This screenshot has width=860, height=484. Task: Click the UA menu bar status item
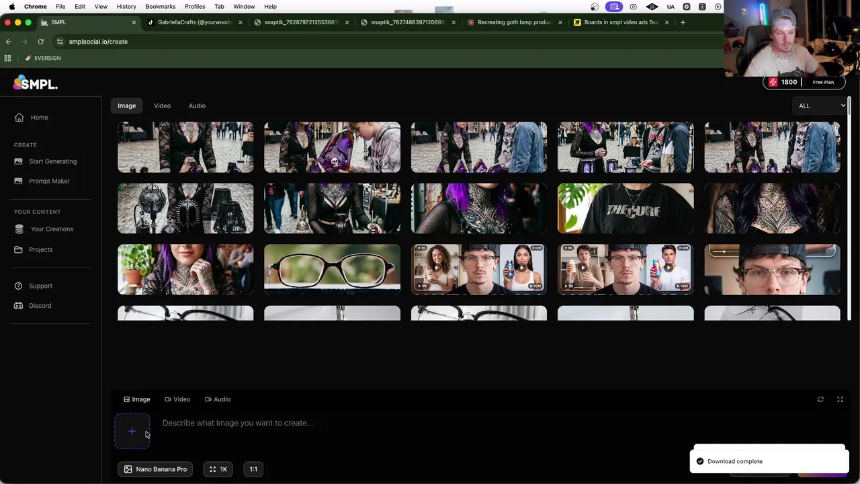(671, 7)
